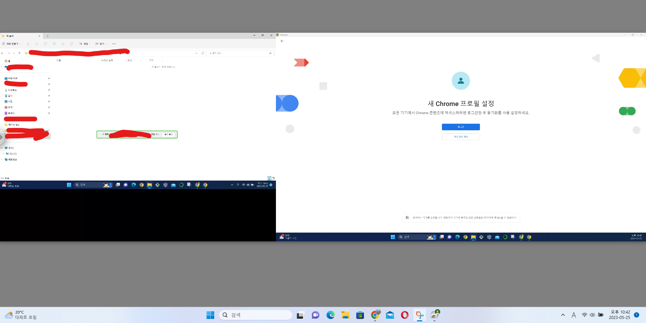This screenshot has width=646, height=323.
Task: Open the 보기 view dropdown in File Explorer
Action: (101, 44)
